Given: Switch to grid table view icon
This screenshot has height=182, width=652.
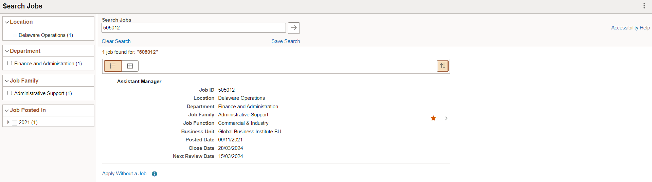Looking at the screenshot, I should point(130,66).
